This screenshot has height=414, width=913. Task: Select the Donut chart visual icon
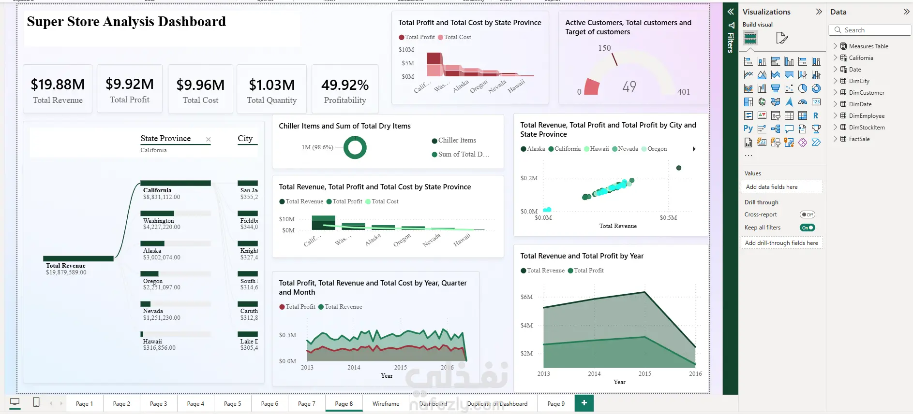click(x=816, y=88)
